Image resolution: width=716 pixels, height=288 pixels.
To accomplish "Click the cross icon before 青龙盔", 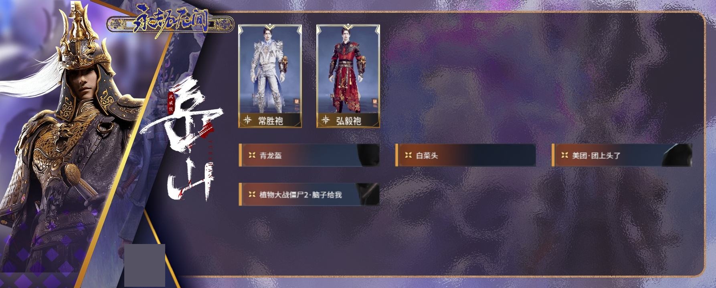I will coord(252,155).
